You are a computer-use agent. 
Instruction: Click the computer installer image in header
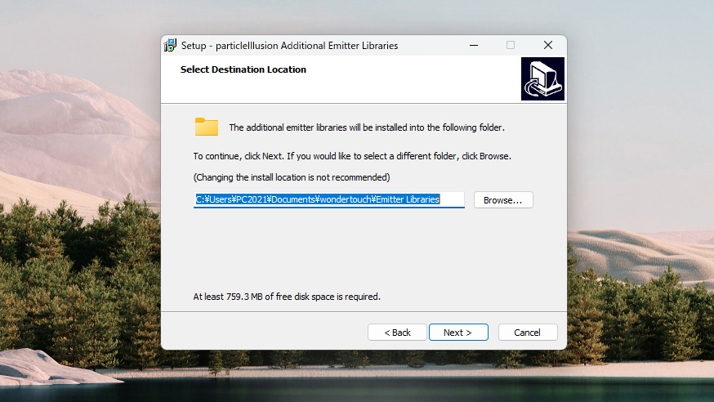coord(542,78)
